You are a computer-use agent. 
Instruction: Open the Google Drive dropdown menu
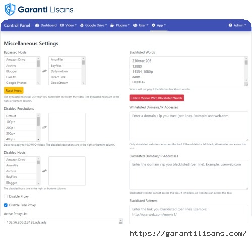pos(93,25)
